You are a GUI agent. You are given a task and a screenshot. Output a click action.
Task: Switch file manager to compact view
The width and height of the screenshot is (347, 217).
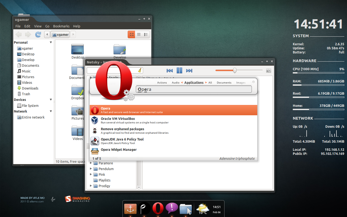coord(146,34)
